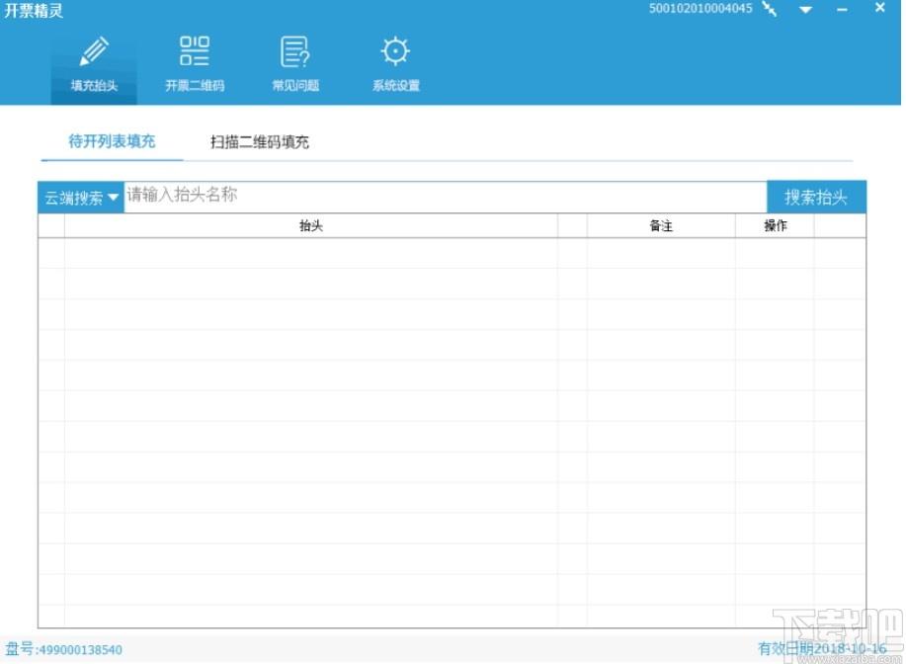Switch to 扫描二维码填充 tab
Image resolution: width=906 pixels, height=664 pixels.
[260, 142]
